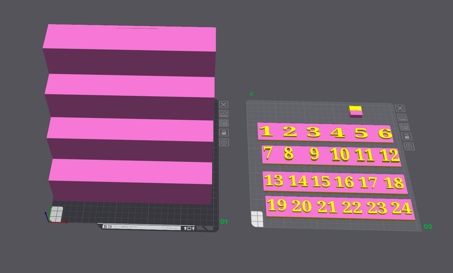453x273 pixels.
Task: Arrange objects on plate 01
Action: coord(224,123)
